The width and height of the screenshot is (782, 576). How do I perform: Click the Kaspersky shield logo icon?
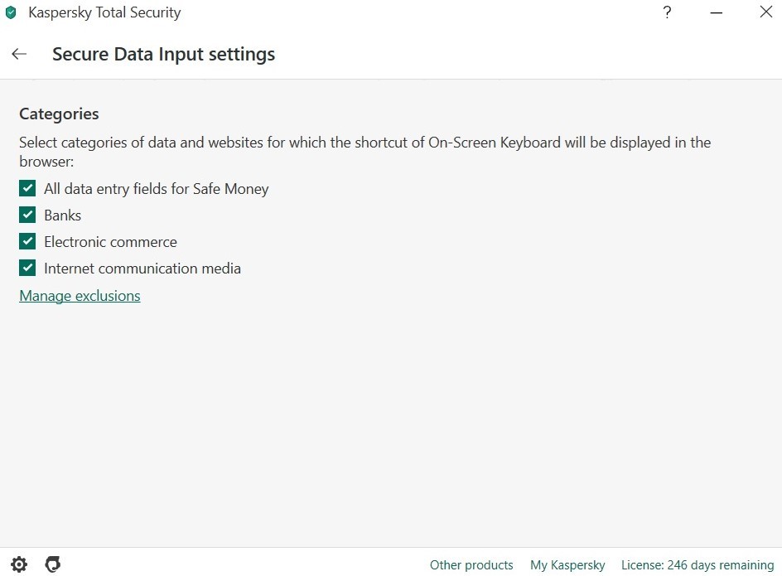coord(11,12)
